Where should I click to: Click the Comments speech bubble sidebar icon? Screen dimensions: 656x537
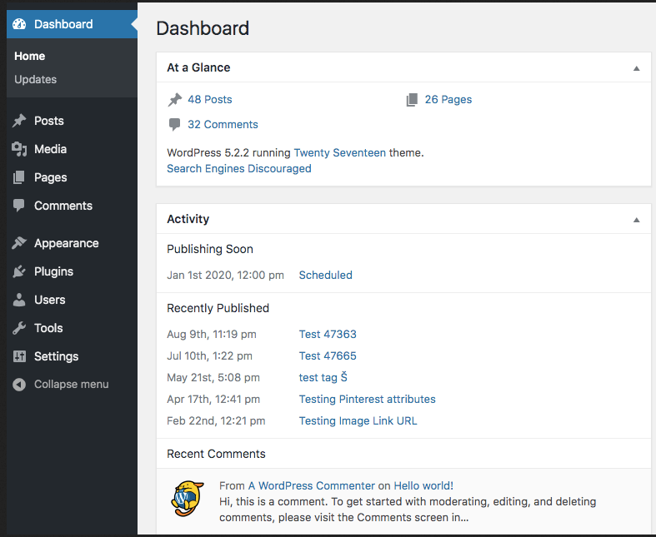(x=19, y=206)
